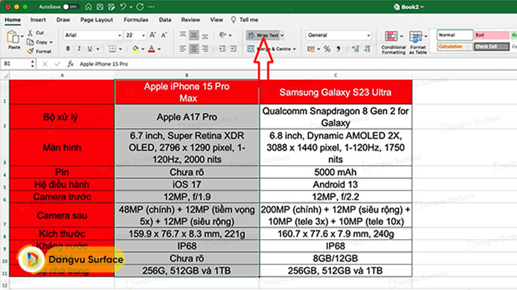This screenshot has width=517, height=290.
Task: Toggle Bold formatting
Action: [x=68, y=49]
